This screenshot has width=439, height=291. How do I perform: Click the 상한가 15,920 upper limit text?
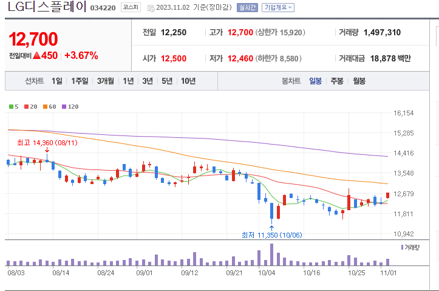pos(280,32)
